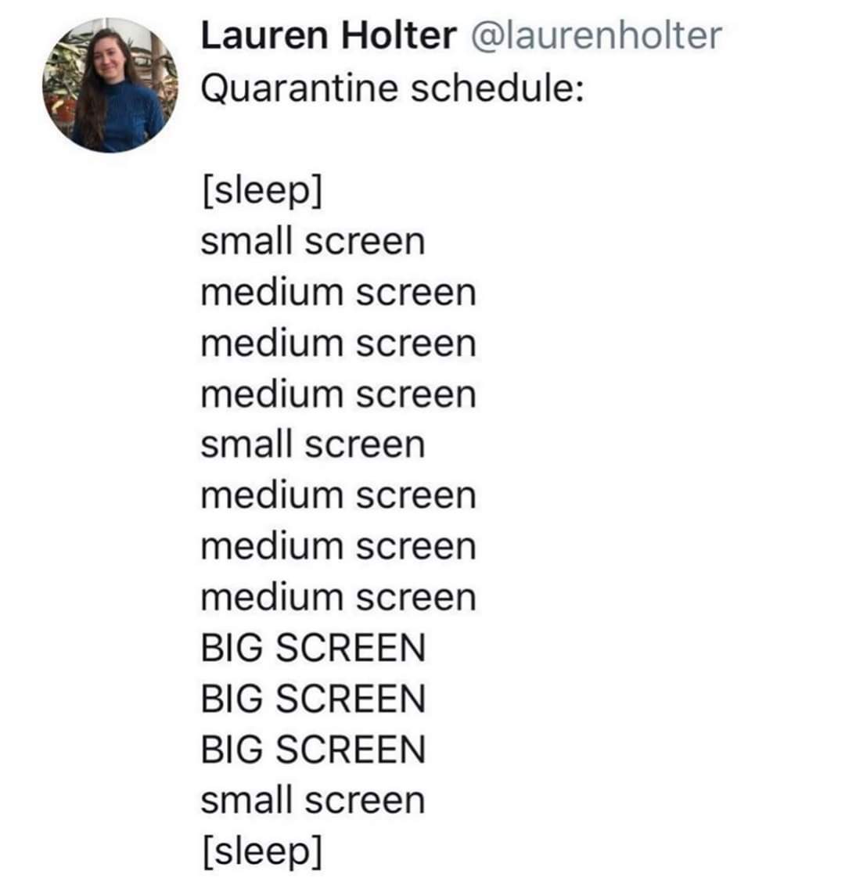Click the word schedule: in the tweet

[498, 88]
